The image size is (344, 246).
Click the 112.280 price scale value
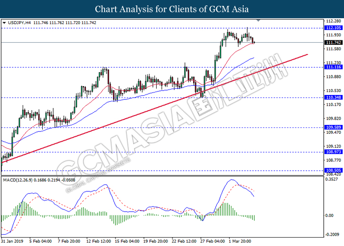[x=334, y=21]
